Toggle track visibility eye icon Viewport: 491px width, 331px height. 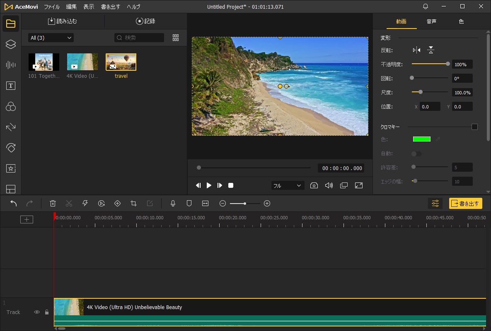coord(37,312)
